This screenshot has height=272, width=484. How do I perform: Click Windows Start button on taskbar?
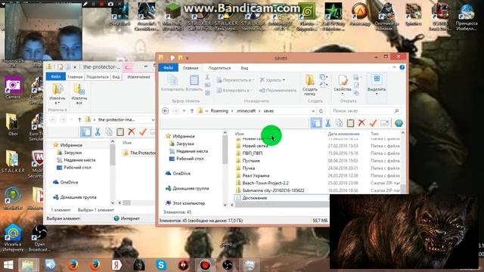8,265
